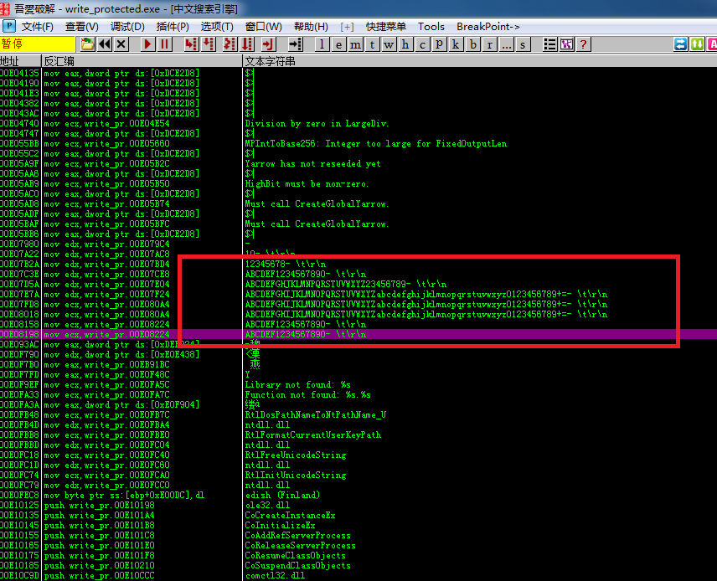Image resolution: width=717 pixels, height=581 pixels.
Task: Open the Tools menu
Action: point(431,27)
